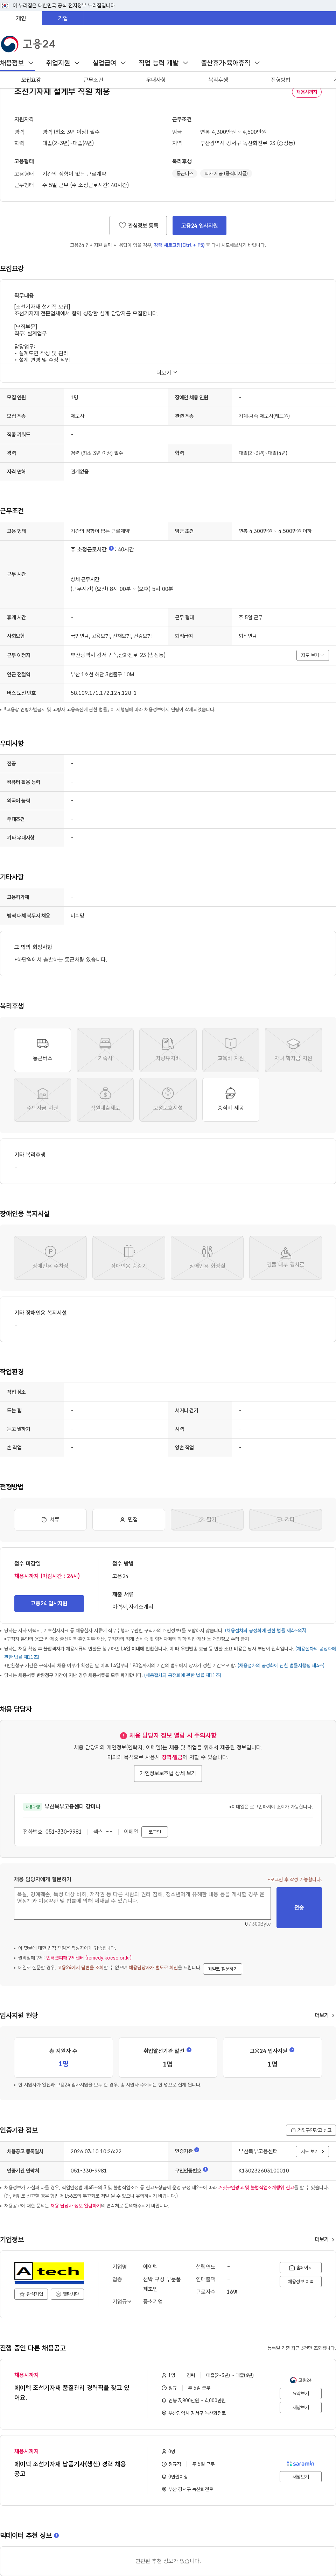Select the 장애인용 화장실 facility icon

click(x=207, y=1258)
